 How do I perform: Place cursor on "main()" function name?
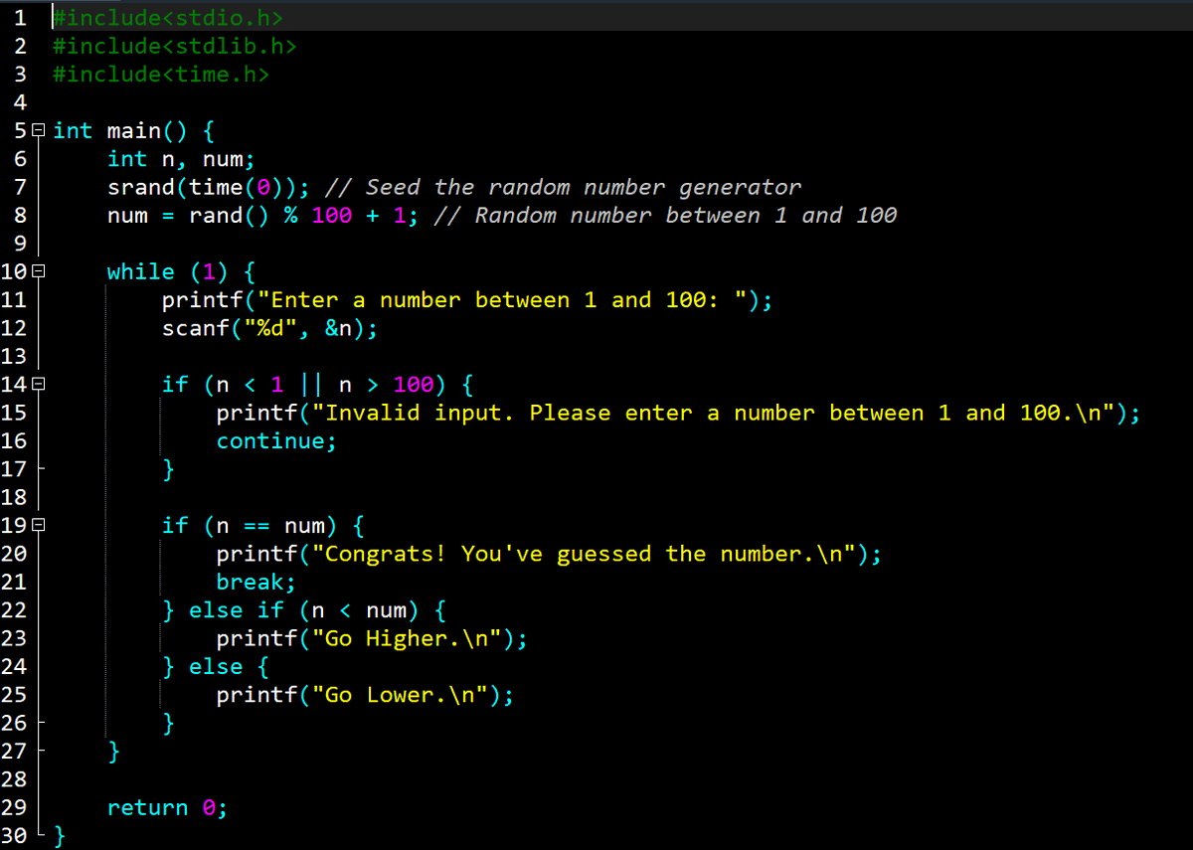point(147,130)
